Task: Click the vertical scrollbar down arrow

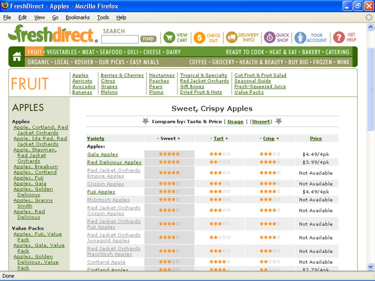Action: [x=370, y=267]
